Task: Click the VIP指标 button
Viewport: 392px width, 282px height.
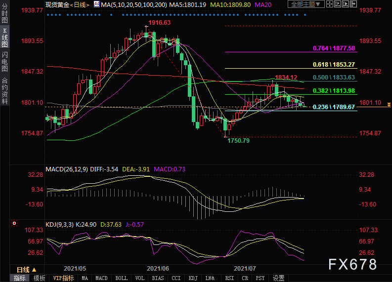Action: pos(63,278)
